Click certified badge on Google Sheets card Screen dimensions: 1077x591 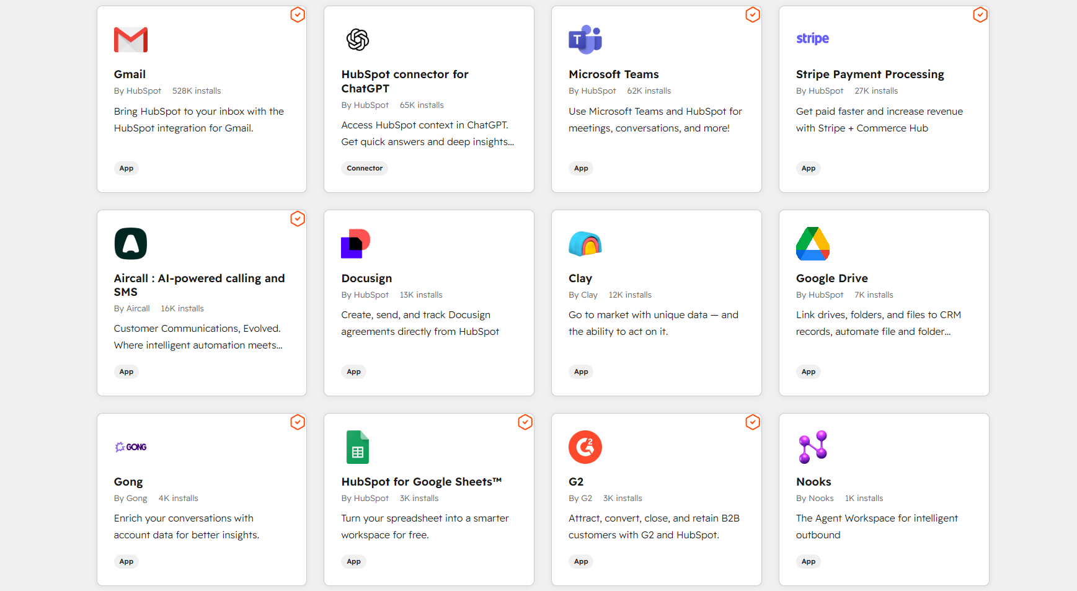525,422
